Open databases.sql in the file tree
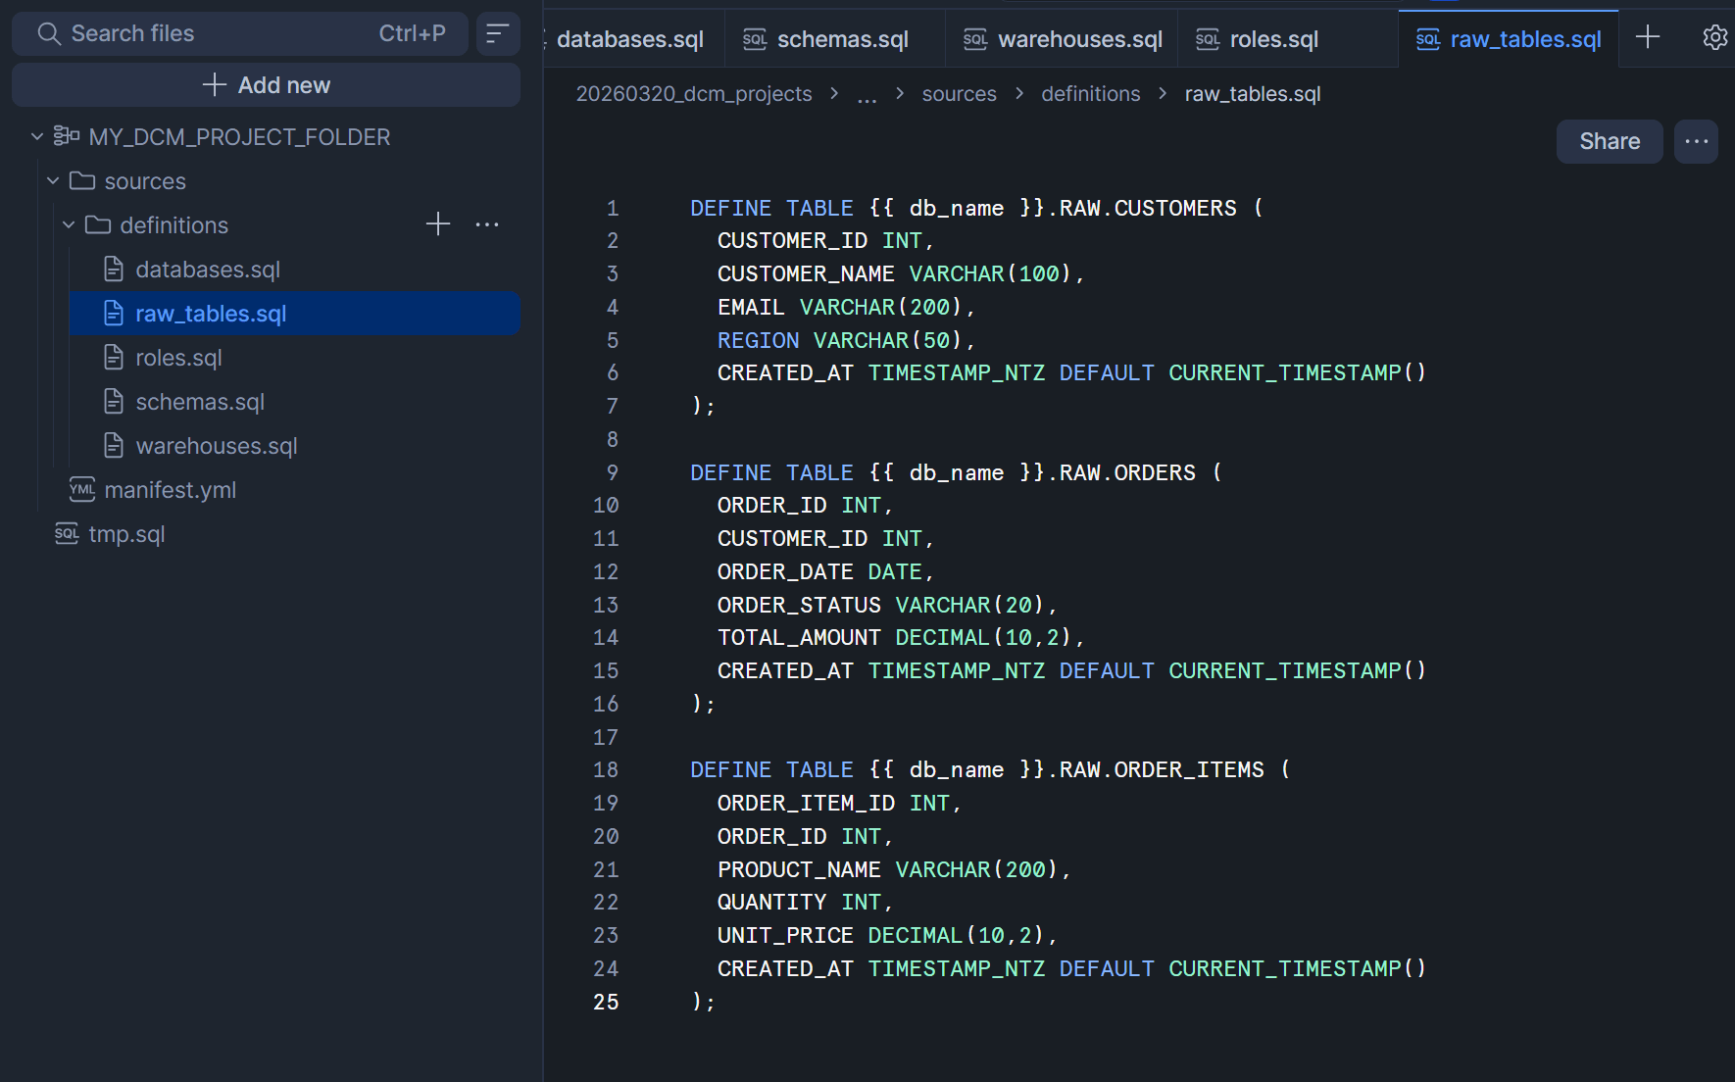This screenshot has width=1735, height=1082. click(x=207, y=270)
